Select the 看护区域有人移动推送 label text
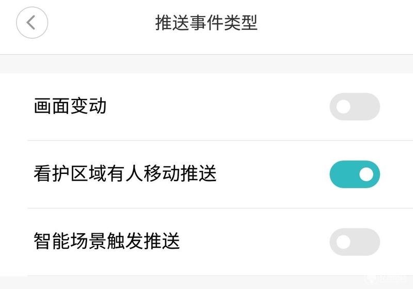The height and width of the screenshot is (289, 413). click(x=125, y=173)
